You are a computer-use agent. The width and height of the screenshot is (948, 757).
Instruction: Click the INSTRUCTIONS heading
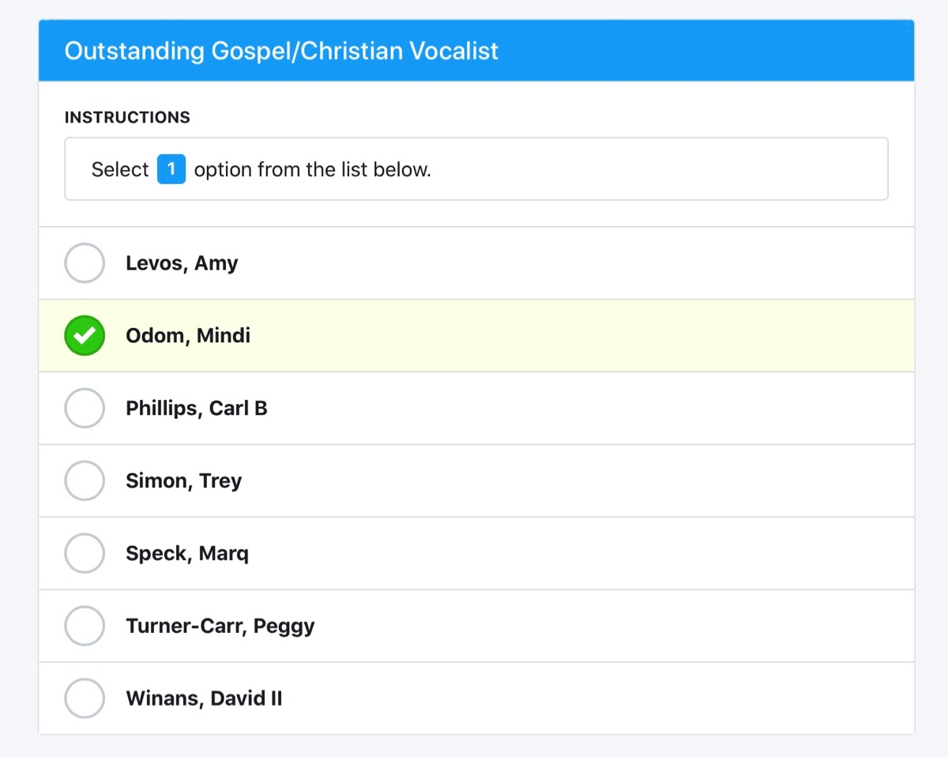pos(127,118)
